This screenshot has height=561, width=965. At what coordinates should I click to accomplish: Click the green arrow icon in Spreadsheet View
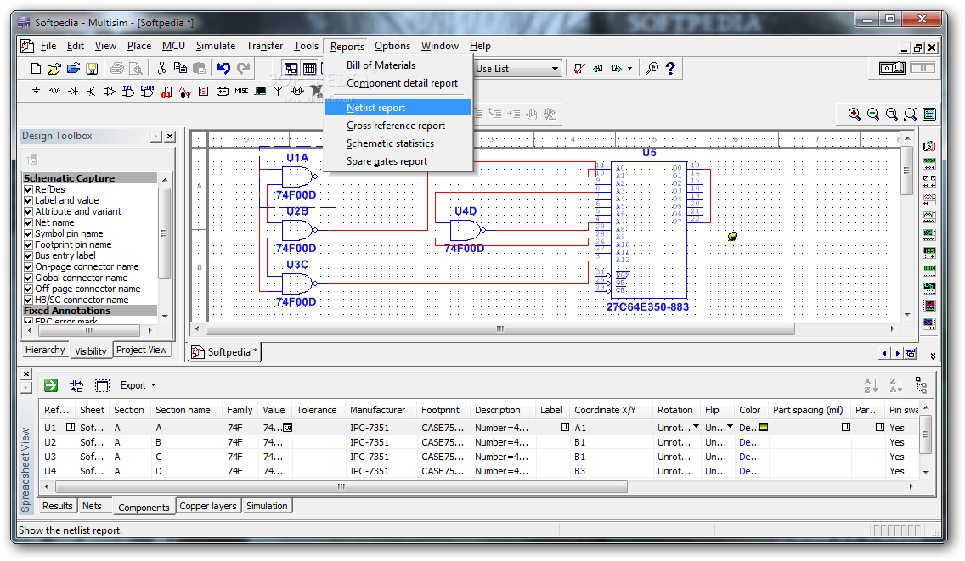51,385
